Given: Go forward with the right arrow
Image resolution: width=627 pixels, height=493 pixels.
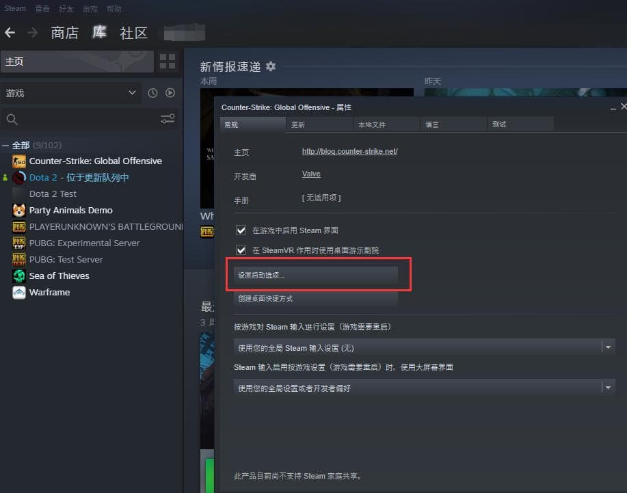Looking at the screenshot, I should click(x=32, y=32).
